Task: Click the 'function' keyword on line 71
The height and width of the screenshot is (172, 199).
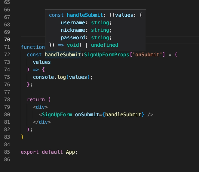Action: [x=33, y=47]
